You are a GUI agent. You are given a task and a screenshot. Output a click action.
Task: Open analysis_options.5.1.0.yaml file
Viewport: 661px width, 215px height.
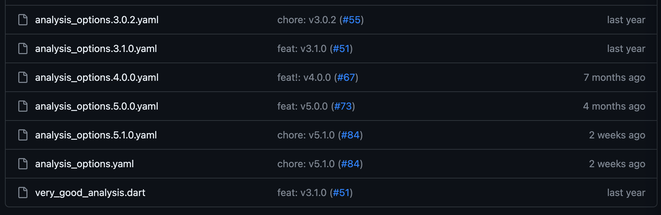(x=96, y=135)
